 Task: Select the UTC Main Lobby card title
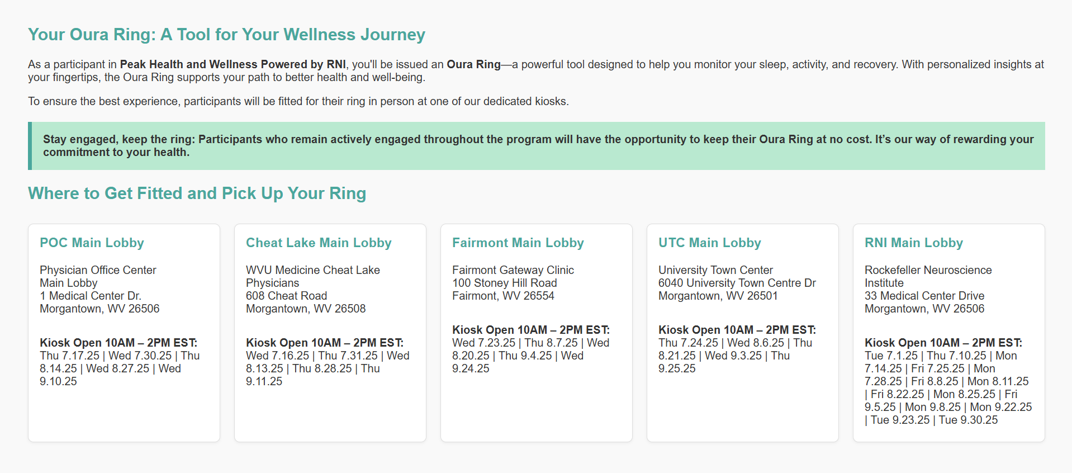709,243
